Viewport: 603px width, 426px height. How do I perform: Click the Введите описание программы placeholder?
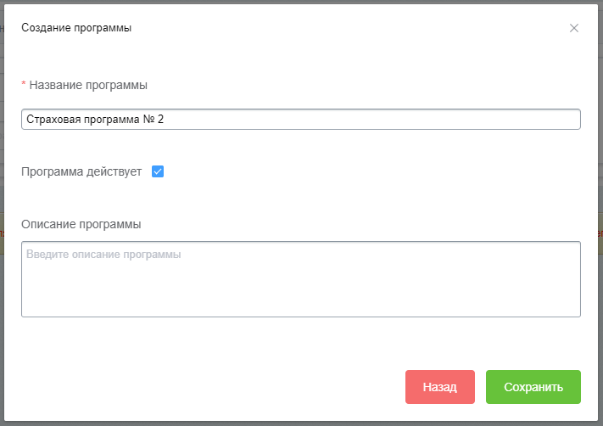[103, 255]
